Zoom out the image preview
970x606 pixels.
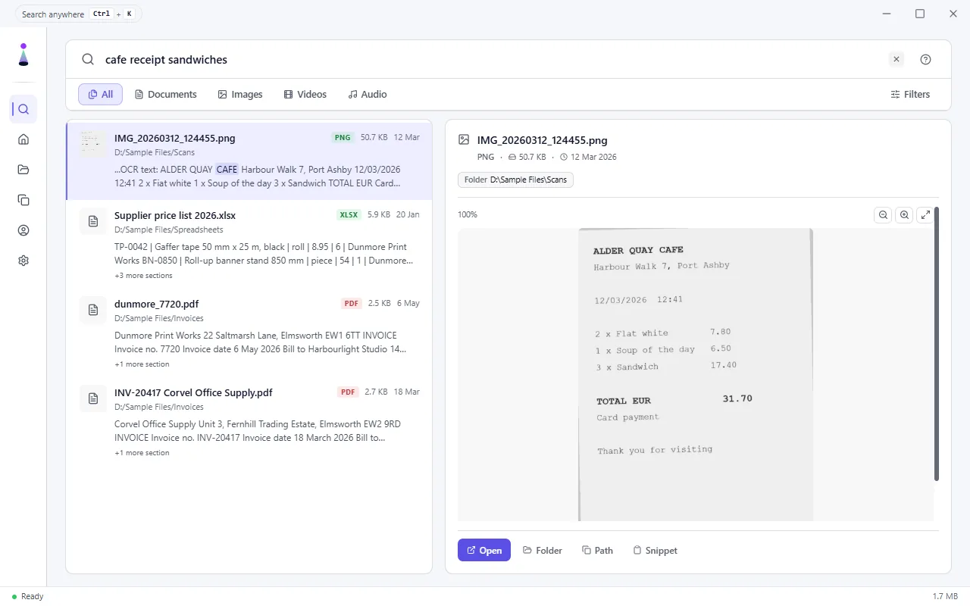pyautogui.click(x=883, y=215)
